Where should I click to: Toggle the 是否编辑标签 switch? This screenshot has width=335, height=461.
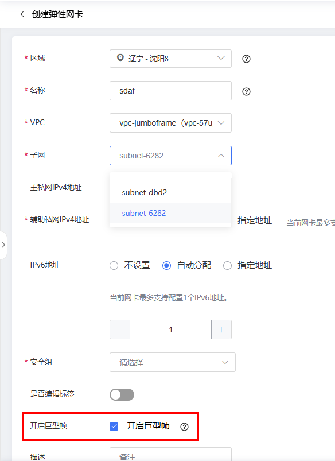tap(122, 394)
